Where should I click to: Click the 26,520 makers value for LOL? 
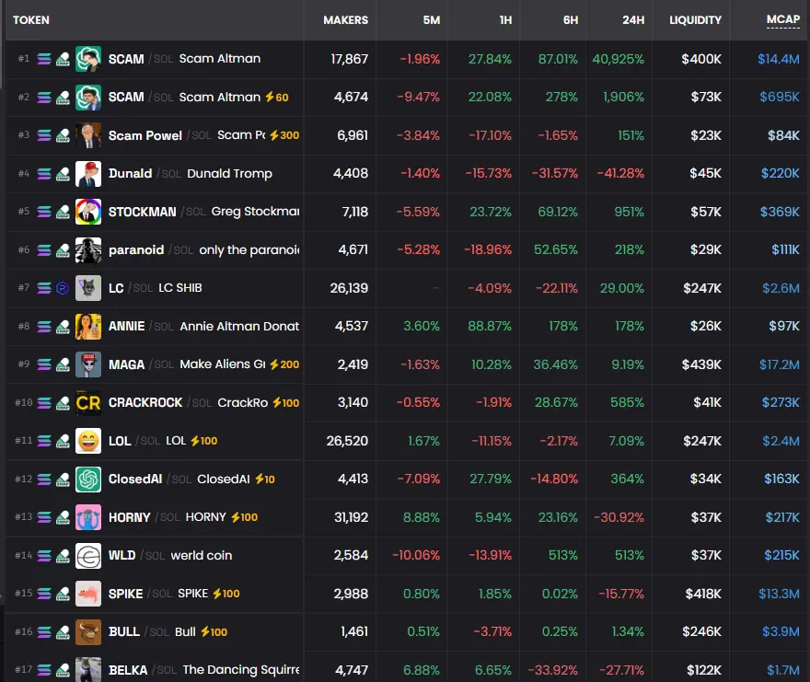347,441
